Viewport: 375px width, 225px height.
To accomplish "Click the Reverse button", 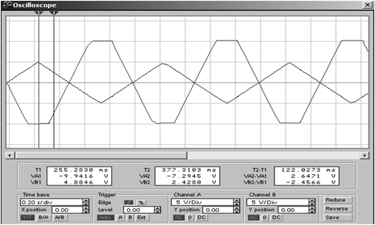I will 337,209.
